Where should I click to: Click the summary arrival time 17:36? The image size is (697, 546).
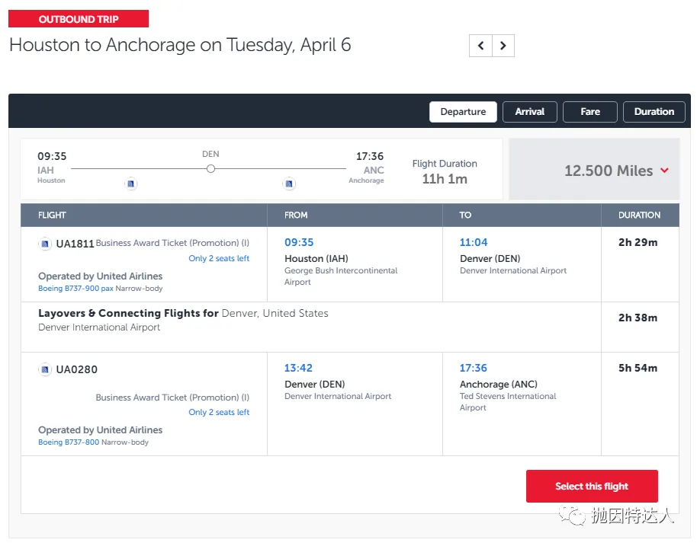369,156
